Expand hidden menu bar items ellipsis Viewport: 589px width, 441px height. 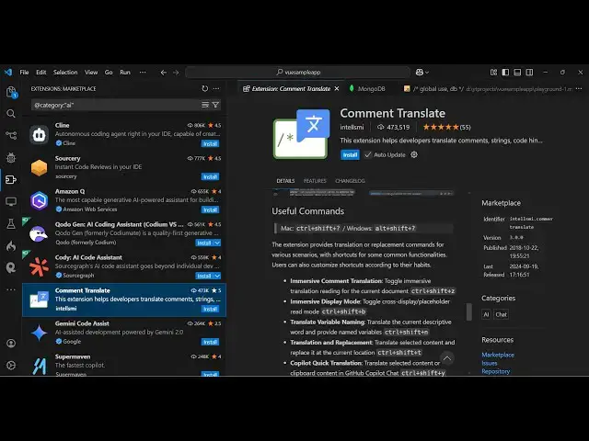coord(143,73)
